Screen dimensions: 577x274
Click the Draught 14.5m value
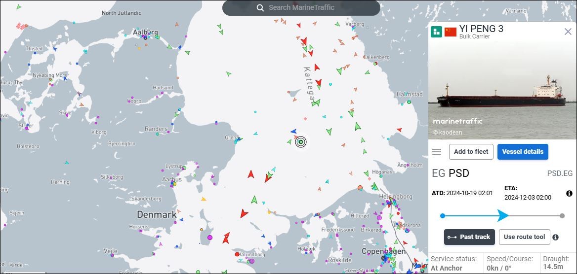(x=553, y=268)
